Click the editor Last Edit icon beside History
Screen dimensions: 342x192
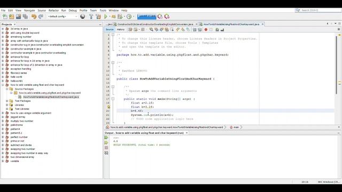tap(130, 30)
